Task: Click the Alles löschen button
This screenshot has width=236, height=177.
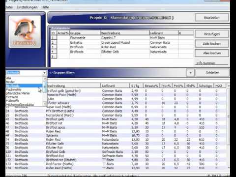Action: pyautogui.click(x=212, y=53)
